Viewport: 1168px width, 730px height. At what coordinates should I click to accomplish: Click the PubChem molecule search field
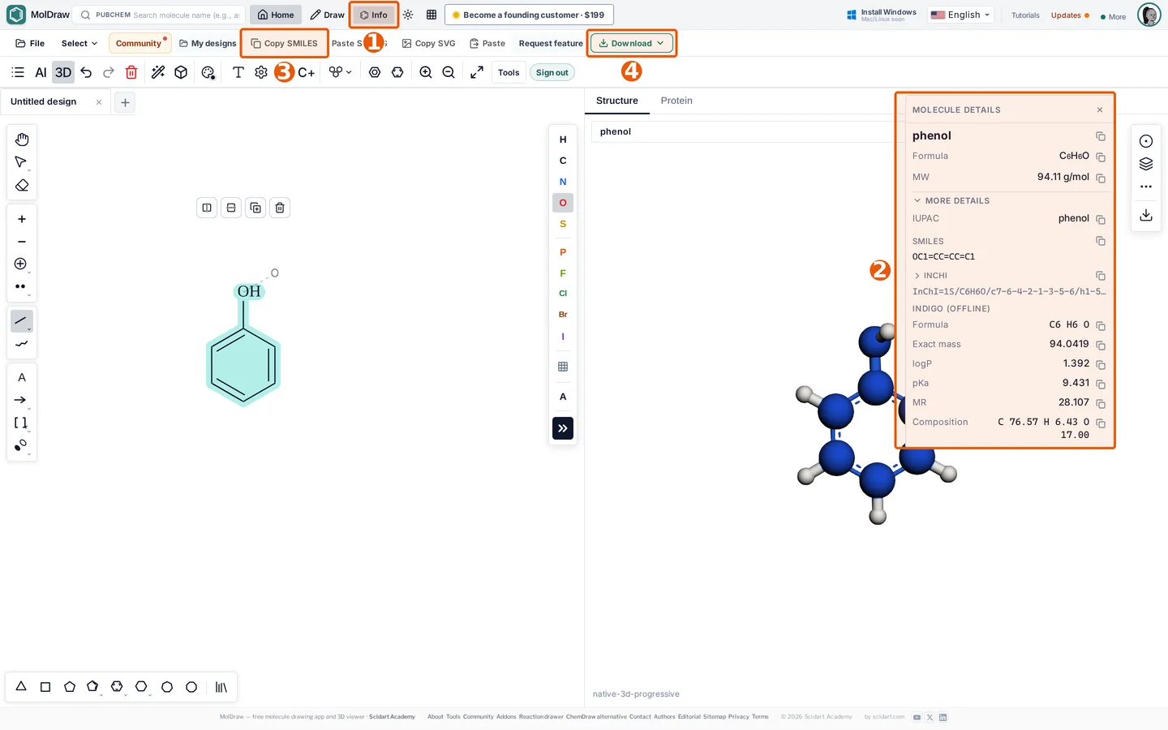[160, 15]
